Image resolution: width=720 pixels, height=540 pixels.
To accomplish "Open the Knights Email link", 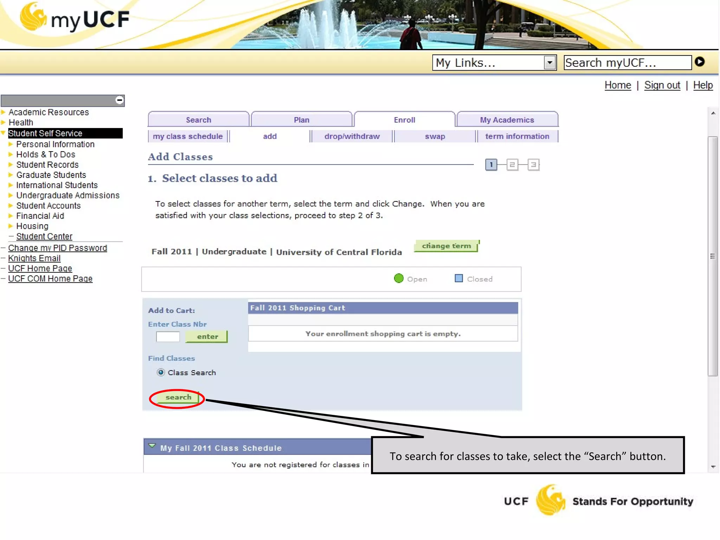I will [x=34, y=258].
